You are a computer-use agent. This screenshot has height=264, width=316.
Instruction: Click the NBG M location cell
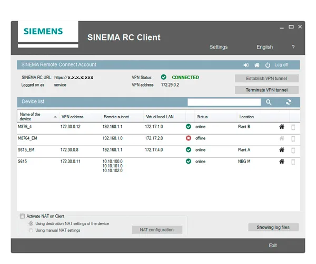244,161
